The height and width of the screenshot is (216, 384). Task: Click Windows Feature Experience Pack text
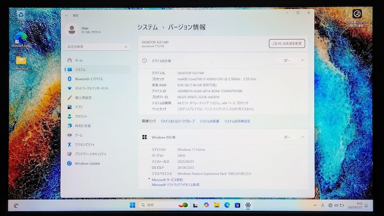(214, 174)
